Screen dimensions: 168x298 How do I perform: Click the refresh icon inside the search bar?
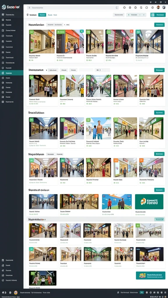coord(117,8)
